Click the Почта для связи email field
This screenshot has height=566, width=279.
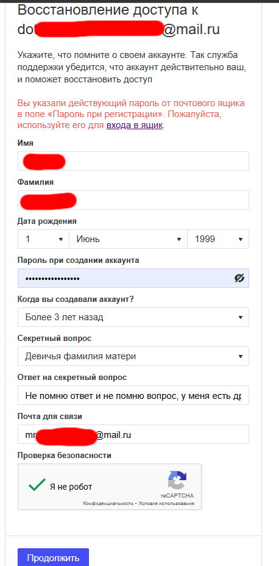[x=133, y=434]
